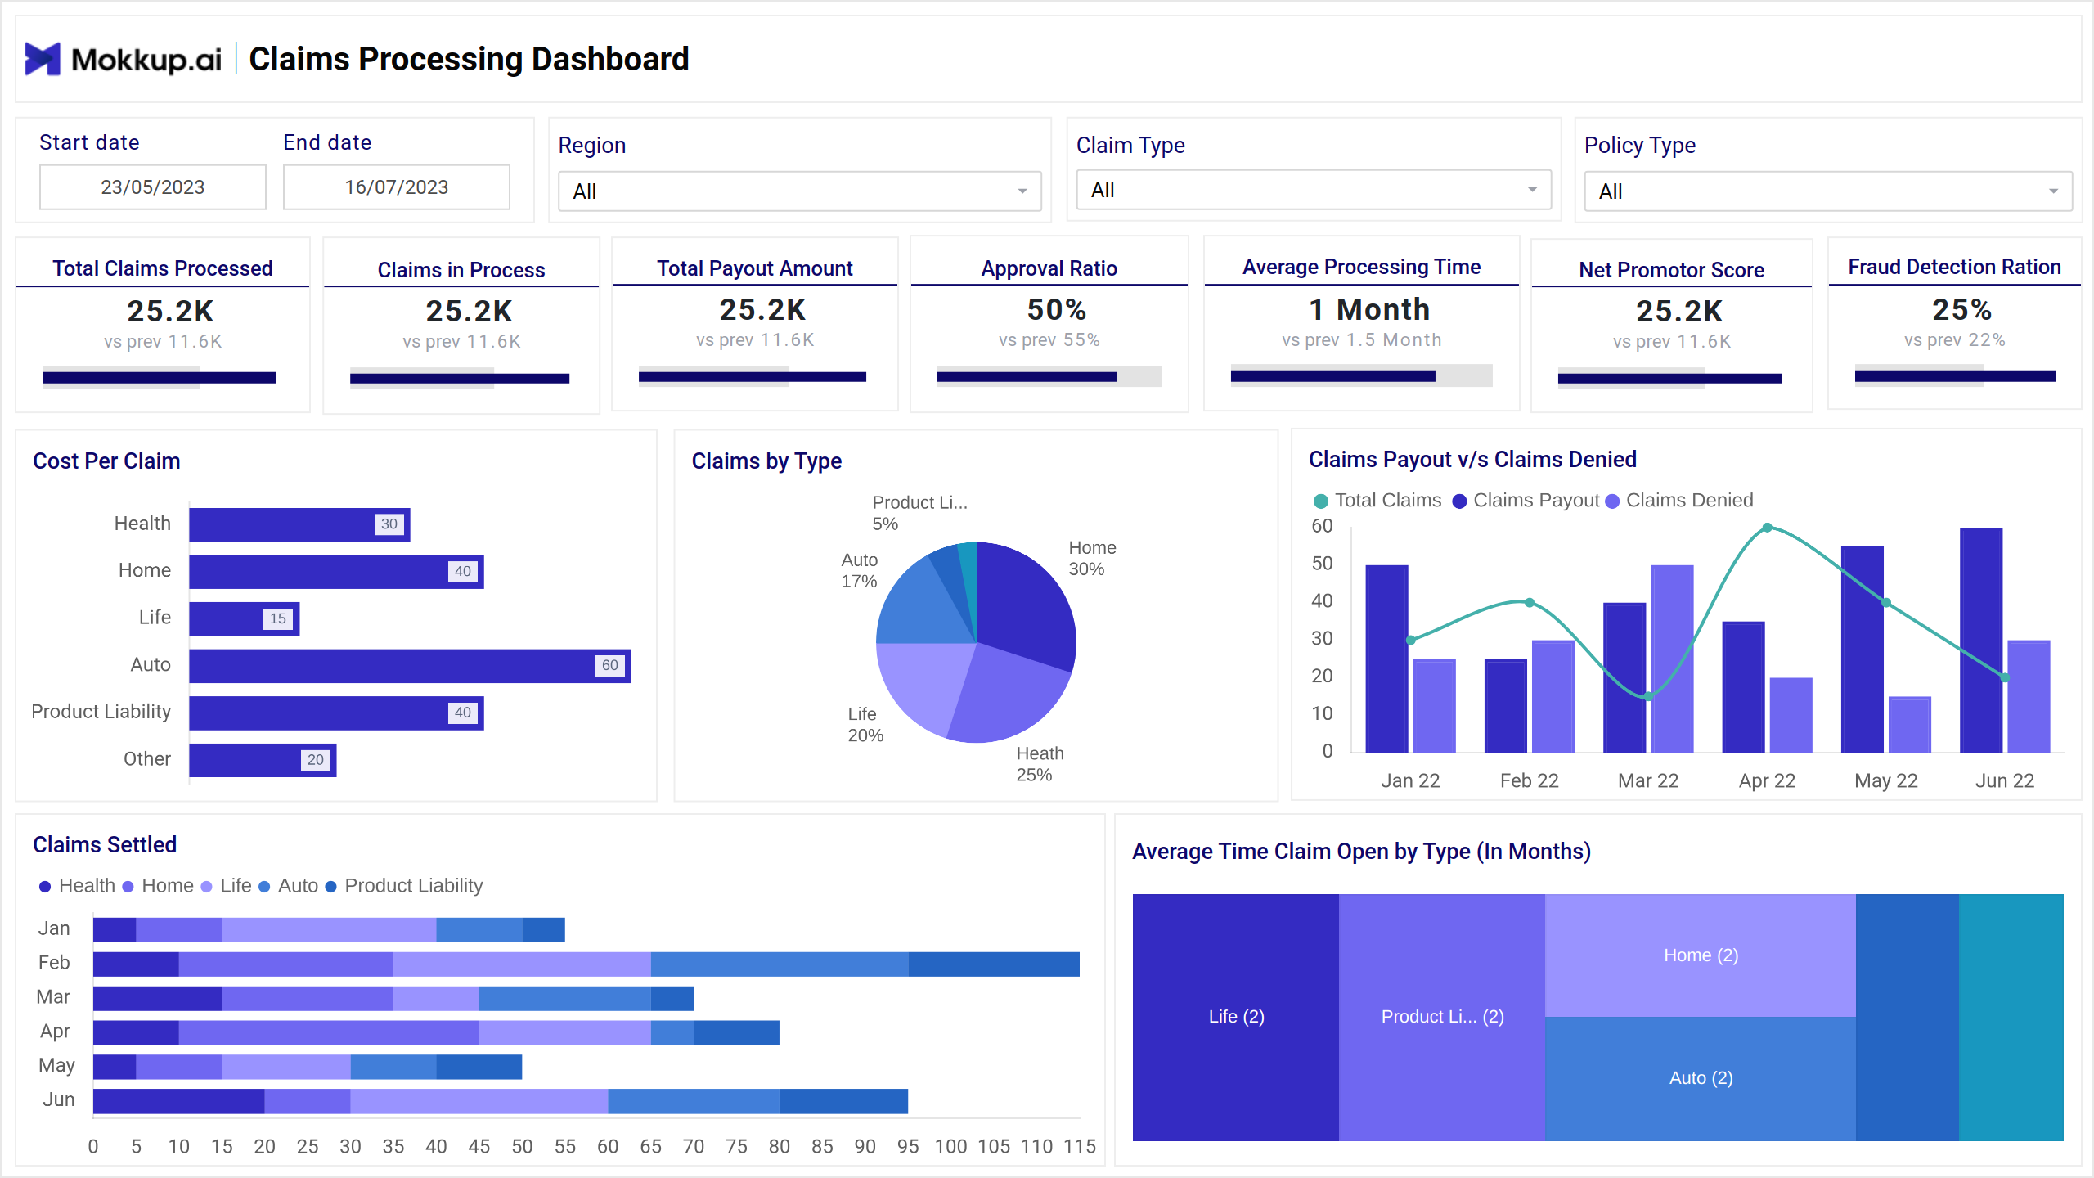Viewport: 2094px width, 1178px height.
Task: Click the Mar 22 Claims Denied bar
Action: [1672, 659]
